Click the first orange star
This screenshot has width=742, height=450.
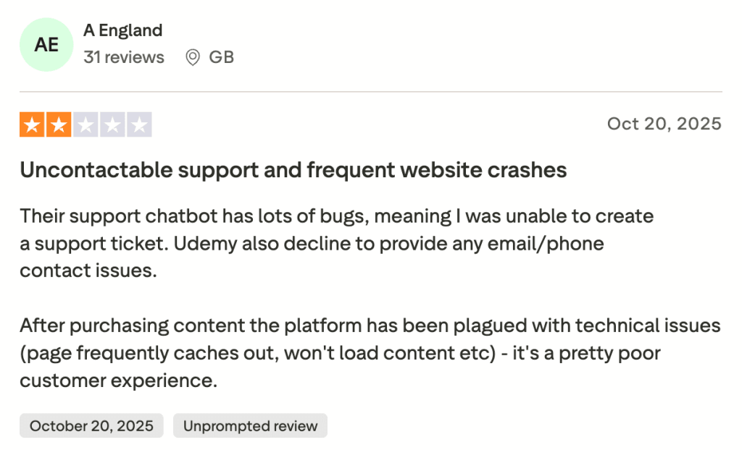(x=31, y=124)
